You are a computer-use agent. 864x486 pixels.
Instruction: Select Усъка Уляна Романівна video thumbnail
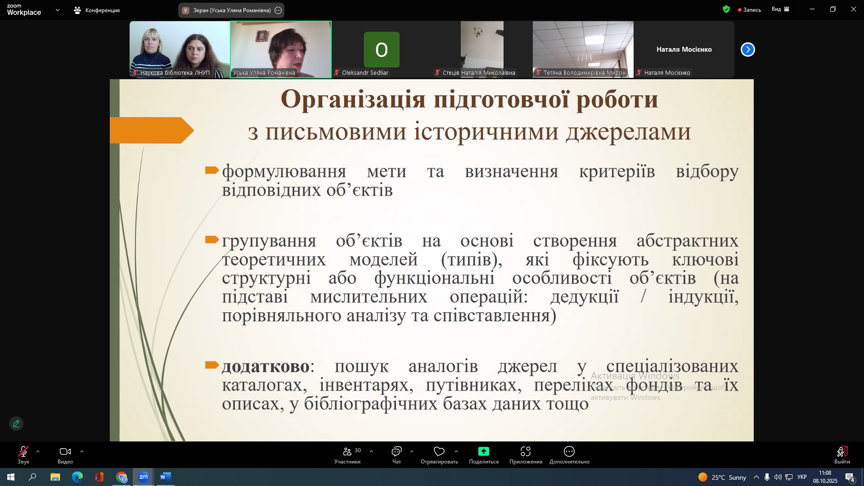point(281,49)
